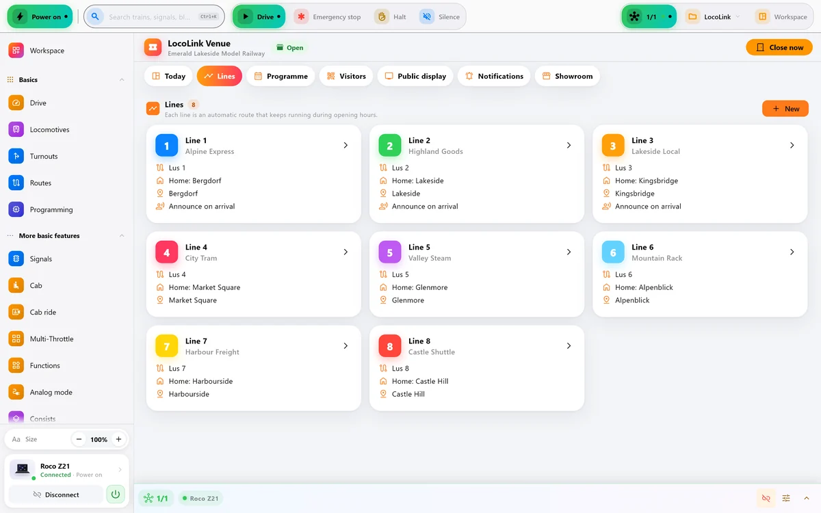Click the green Line 2 number badge
The image size is (821, 513).
pyautogui.click(x=390, y=146)
